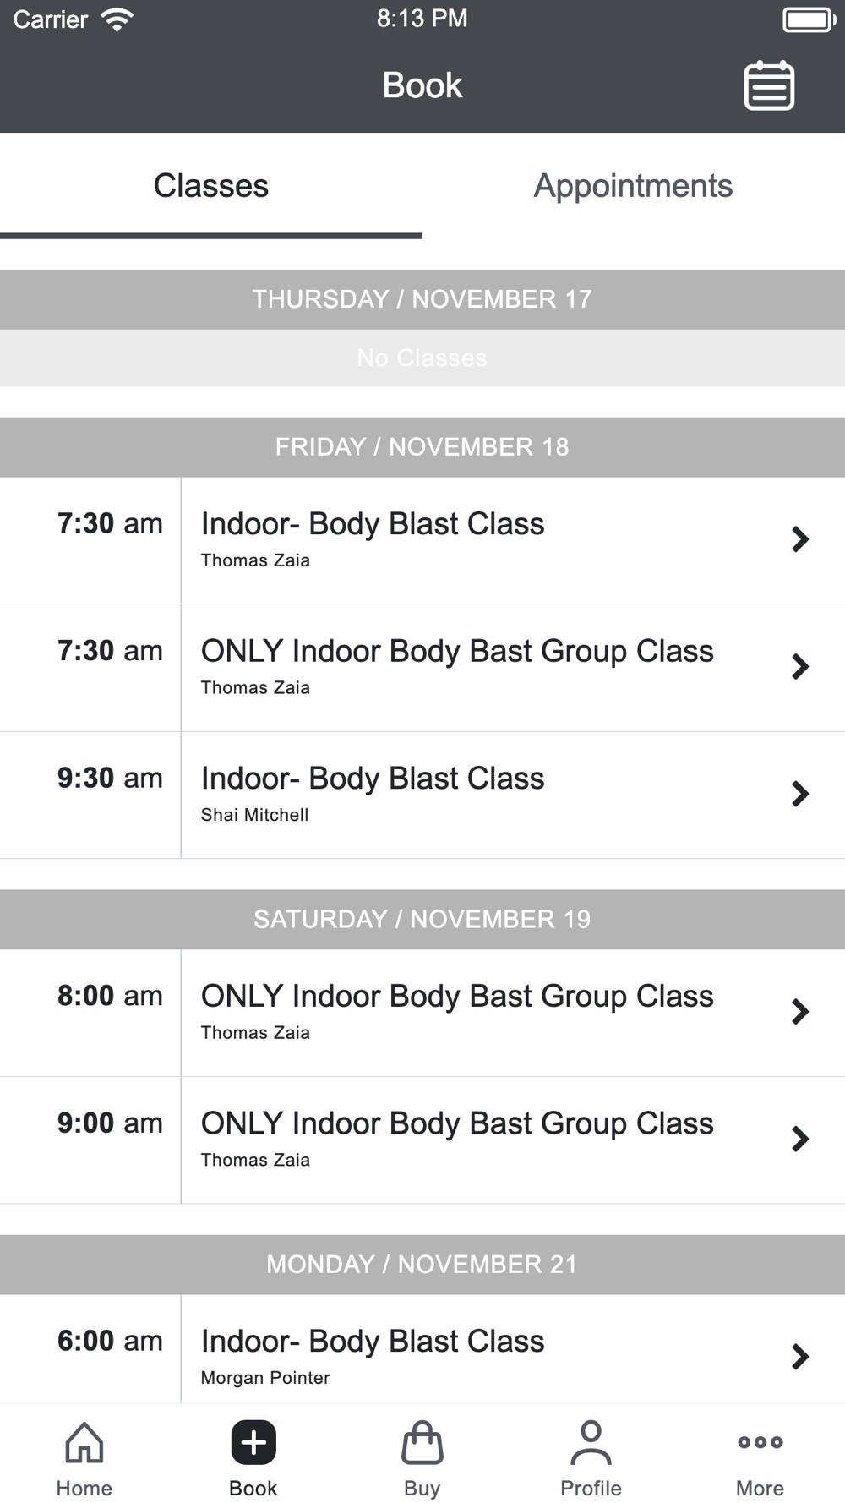Tap the Home tab icon
This screenshot has width=845, height=1503.
[x=84, y=1442]
